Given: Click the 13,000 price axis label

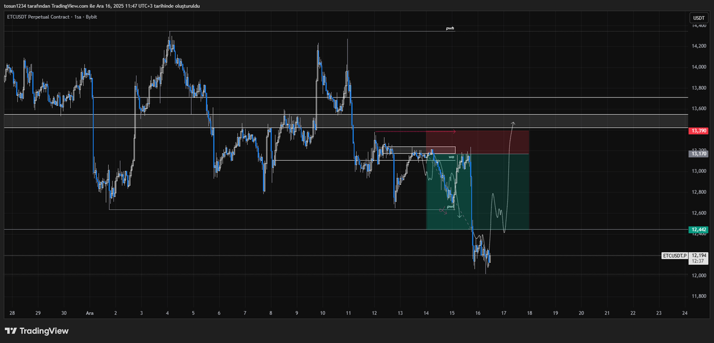Looking at the screenshot, I should (698, 171).
